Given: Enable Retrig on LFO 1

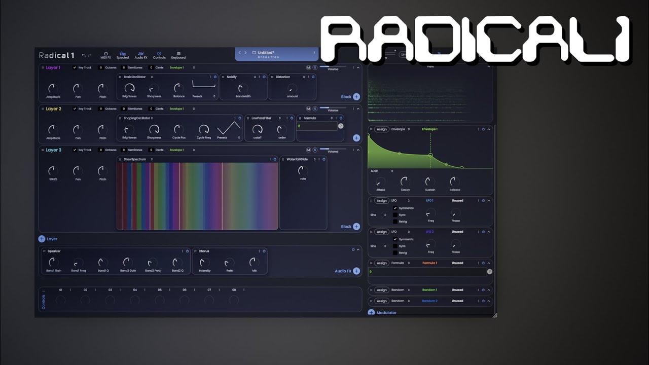Looking at the screenshot, I should [395, 222].
